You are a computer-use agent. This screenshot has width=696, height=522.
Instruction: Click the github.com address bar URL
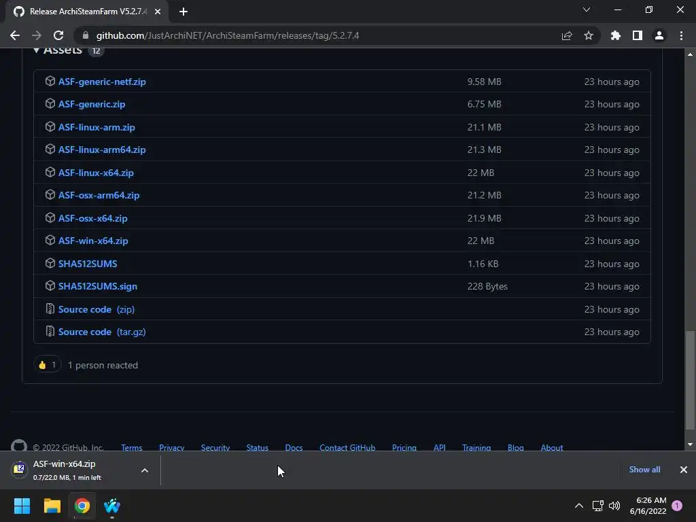227,35
